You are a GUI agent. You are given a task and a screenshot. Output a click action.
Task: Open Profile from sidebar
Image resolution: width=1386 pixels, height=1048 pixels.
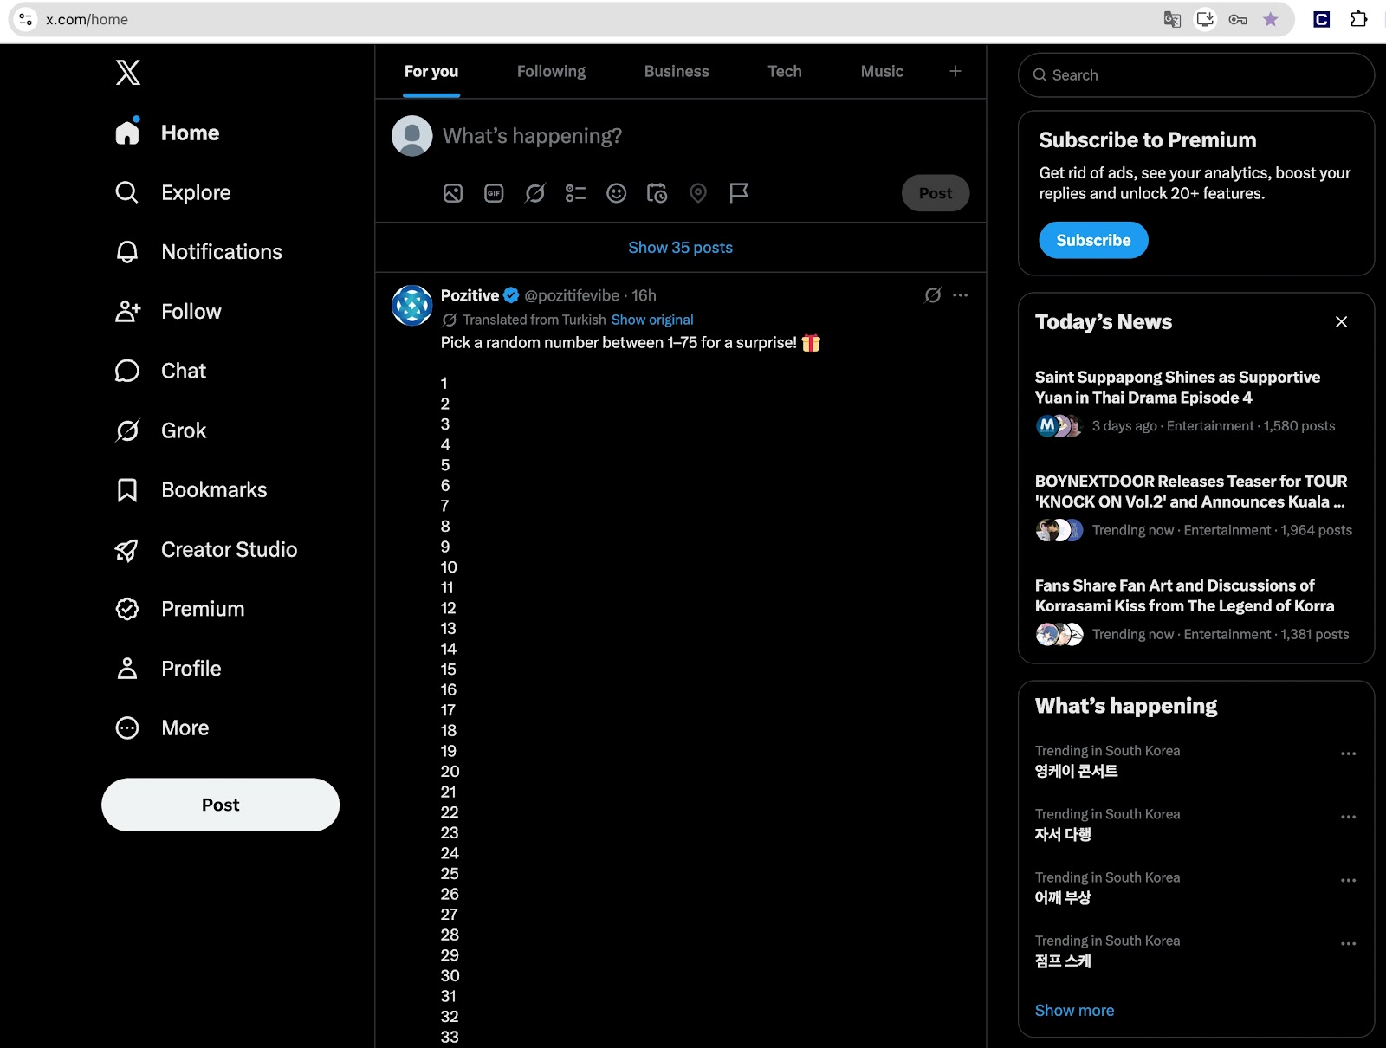point(168,669)
